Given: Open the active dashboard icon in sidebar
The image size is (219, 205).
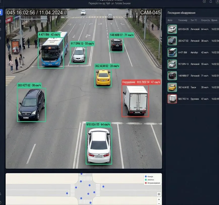Looking at the screenshot, I should [x=1, y=12].
